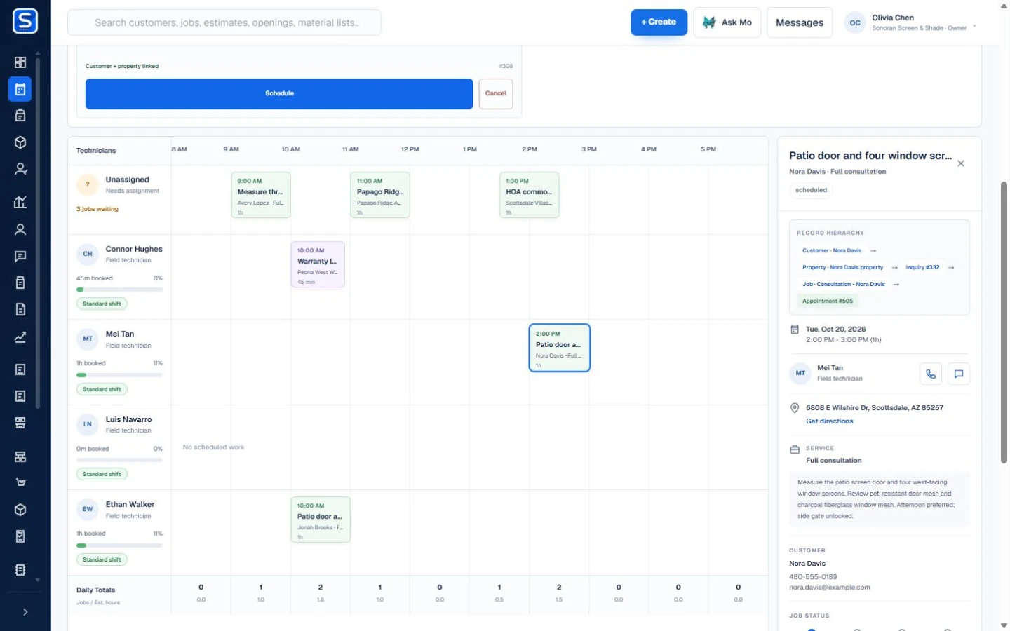The height and width of the screenshot is (631, 1010).
Task: Open the single person silhouette sidebar icon
Action: pyautogui.click(x=20, y=229)
